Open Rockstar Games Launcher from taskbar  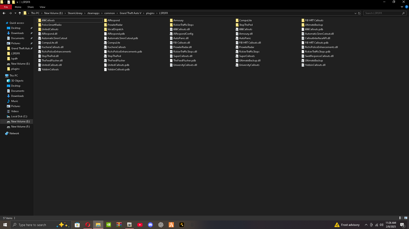pyautogui.click(x=182, y=225)
